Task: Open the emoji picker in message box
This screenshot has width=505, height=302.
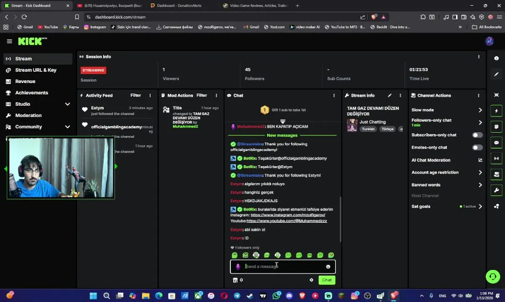Action: (328, 266)
